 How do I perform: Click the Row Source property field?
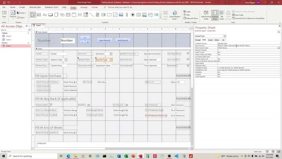click(x=249, y=46)
